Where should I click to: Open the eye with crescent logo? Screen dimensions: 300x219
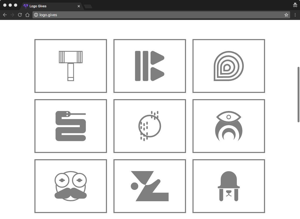click(228, 126)
